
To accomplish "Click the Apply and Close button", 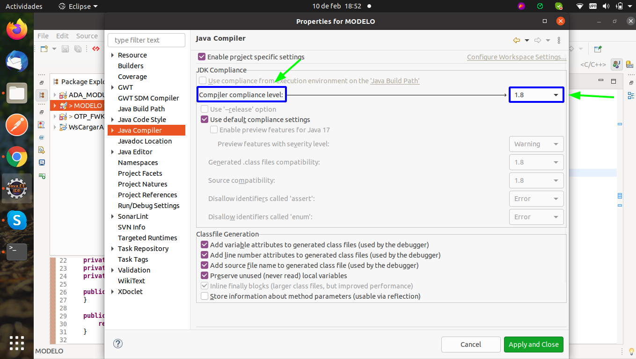I will coord(534,345).
